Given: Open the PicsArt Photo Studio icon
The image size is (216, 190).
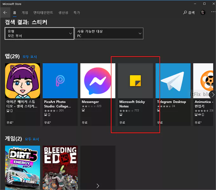Looking at the screenshot, I should coord(60,81).
